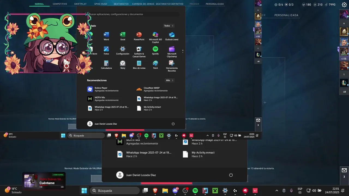This screenshot has width=349, height=196.
Task: Click Windows Start button in the large bottom taskbar
Action: 84,191
